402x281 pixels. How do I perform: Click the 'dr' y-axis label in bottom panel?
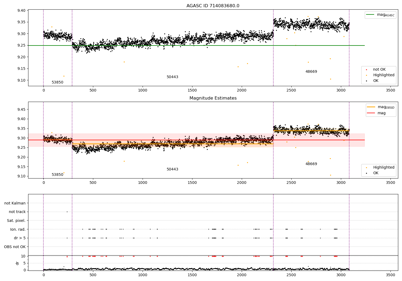click(17, 263)
